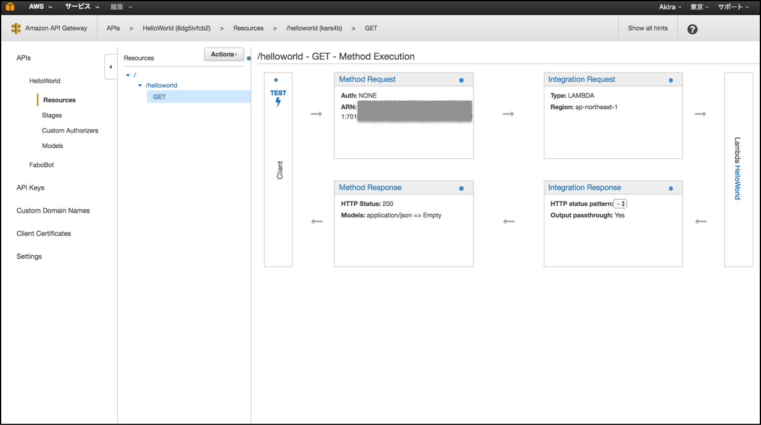The image size is (761, 425).
Task: Open the 東京 region dropdown
Action: tap(699, 7)
